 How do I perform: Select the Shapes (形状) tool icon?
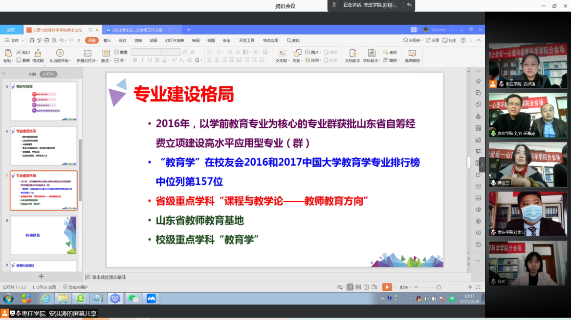coord(297,53)
